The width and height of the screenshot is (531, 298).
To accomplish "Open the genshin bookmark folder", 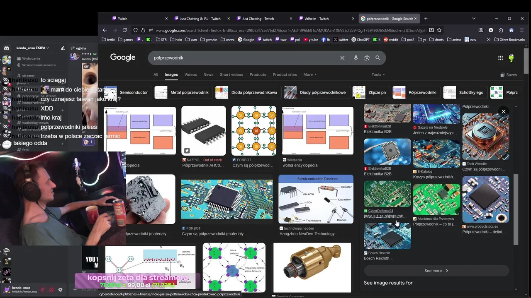I will click(209, 40).
